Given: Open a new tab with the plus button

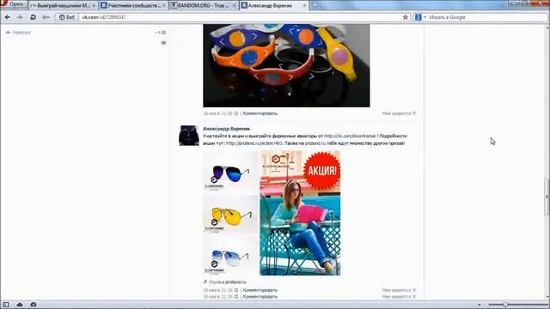Looking at the screenshot, I should pyautogui.click(x=315, y=5).
